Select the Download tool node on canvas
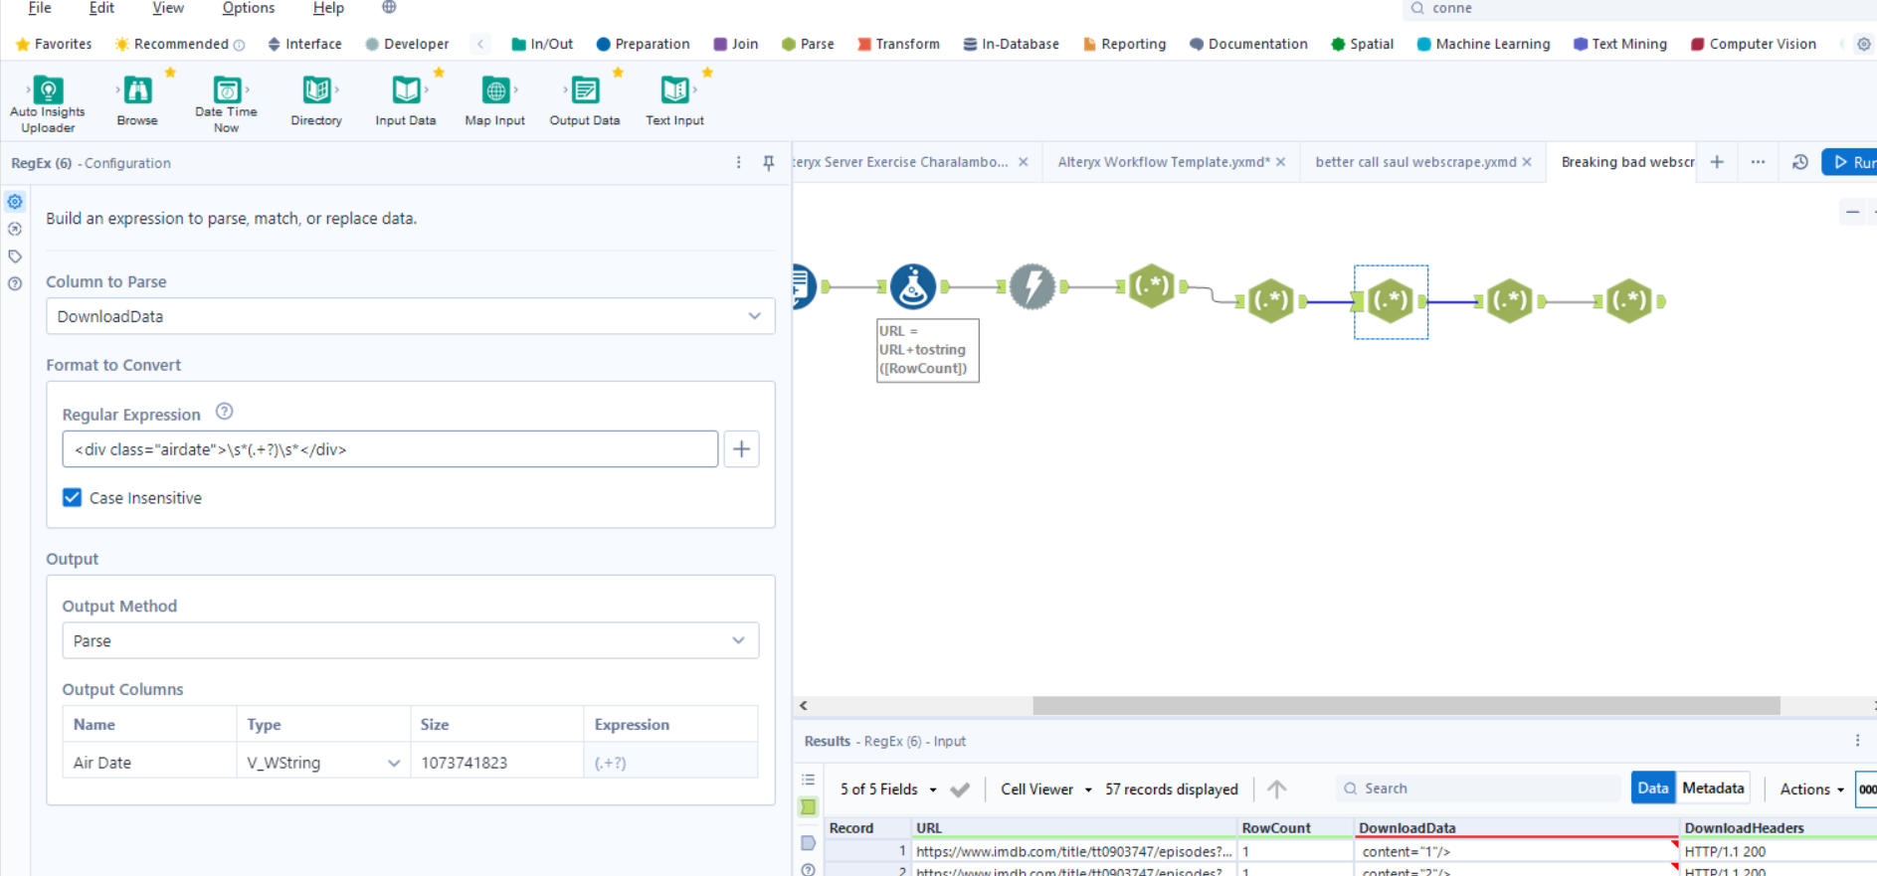1877x876 pixels. pos(1032,286)
